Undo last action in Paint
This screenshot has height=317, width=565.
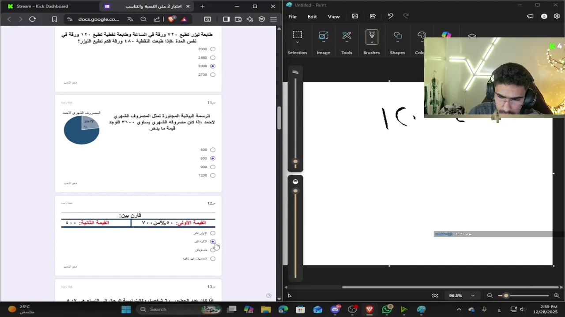[x=390, y=16]
